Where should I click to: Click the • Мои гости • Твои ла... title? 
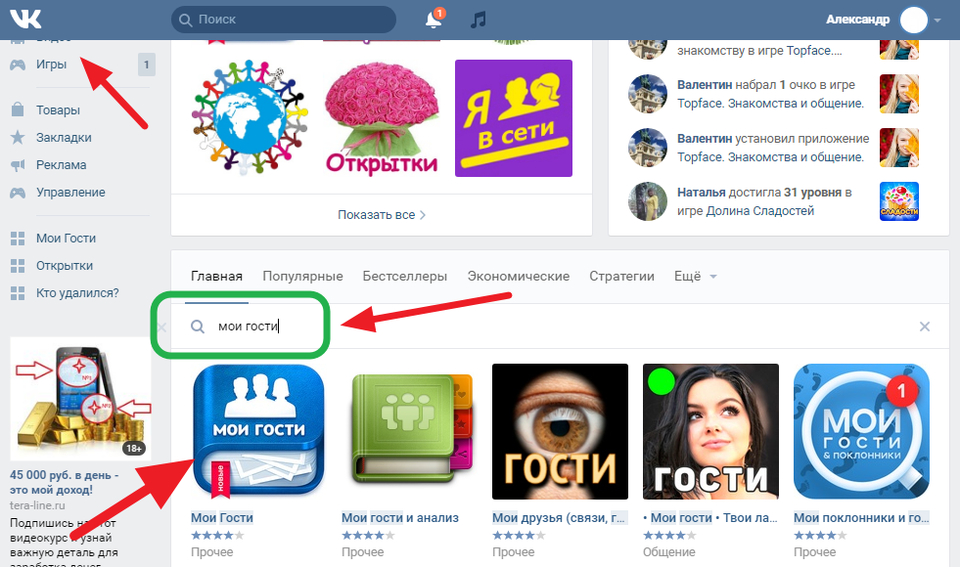point(710,518)
